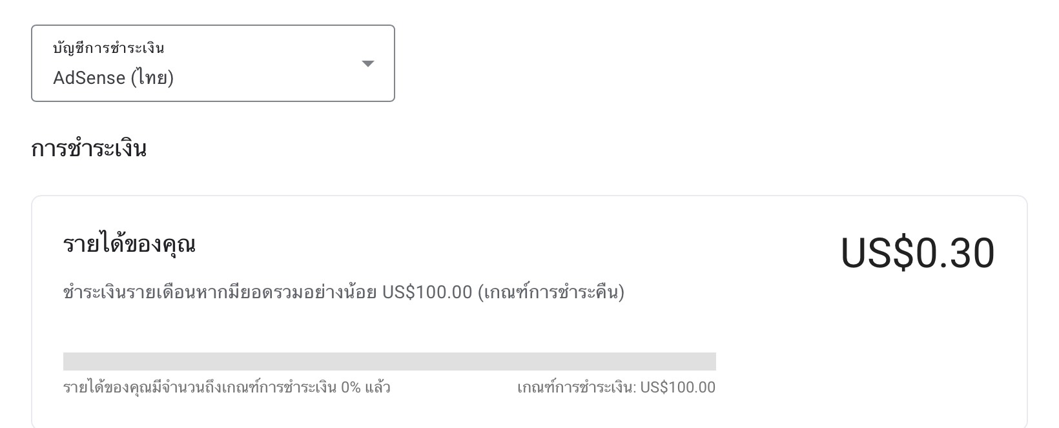1059x428 pixels.
Task: Click the บัญชีการชำระเงิน field label
Action: [x=108, y=48]
